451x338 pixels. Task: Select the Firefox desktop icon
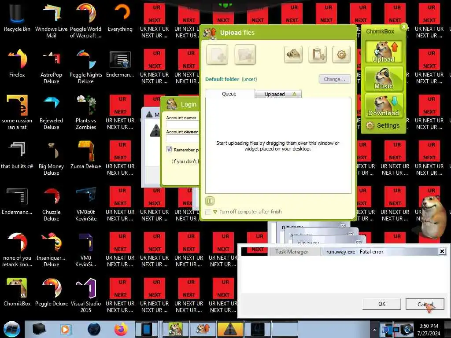[x=17, y=63]
